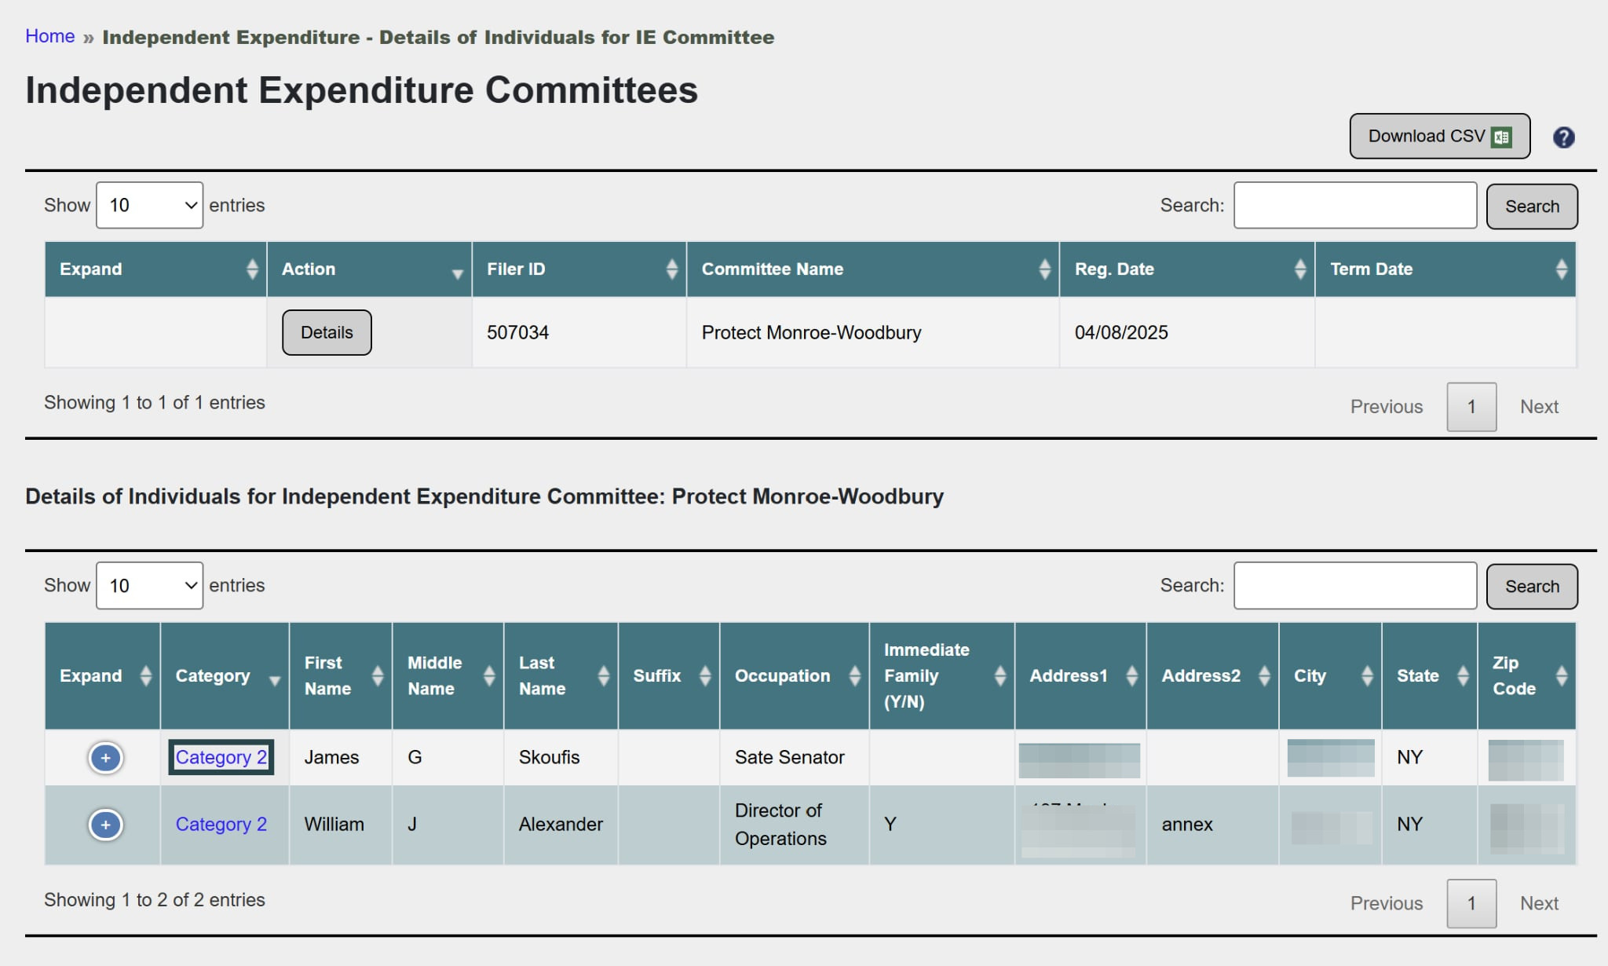Sort by Filer ID column arrows
The height and width of the screenshot is (966, 1608).
pyautogui.click(x=671, y=269)
